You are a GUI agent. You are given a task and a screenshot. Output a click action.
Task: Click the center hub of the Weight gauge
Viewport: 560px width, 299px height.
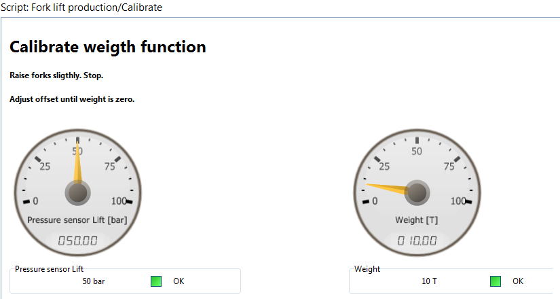417,193
